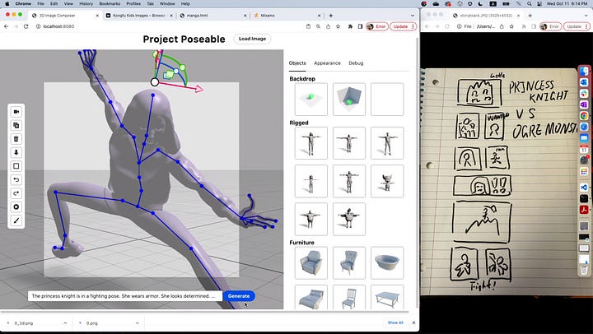
Task: Click the download arrow icon in canvas toolbar
Action: [x=16, y=153]
